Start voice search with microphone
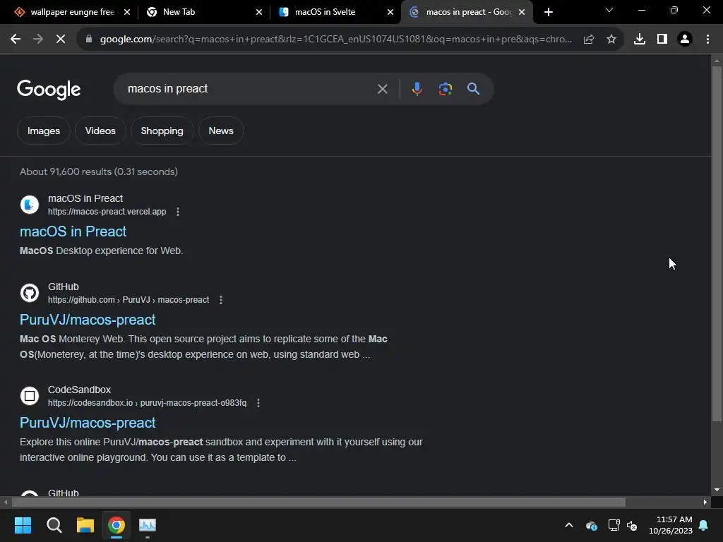Viewport: 723px width, 542px height. (417, 88)
